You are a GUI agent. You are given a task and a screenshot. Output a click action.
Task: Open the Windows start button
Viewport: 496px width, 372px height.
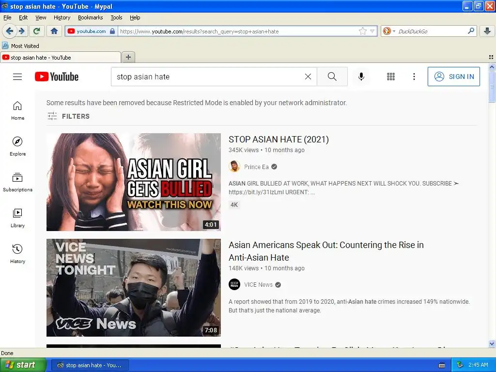pyautogui.click(x=23, y=365)
